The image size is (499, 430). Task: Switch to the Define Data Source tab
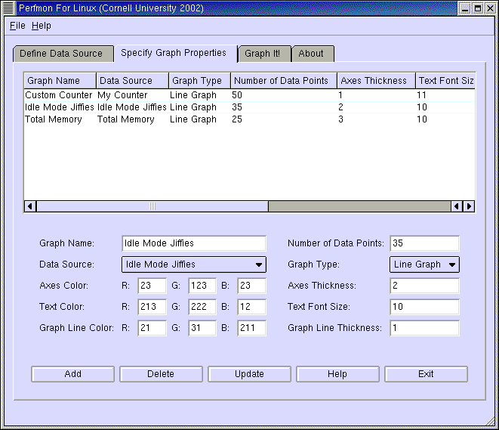click(61, 54)
